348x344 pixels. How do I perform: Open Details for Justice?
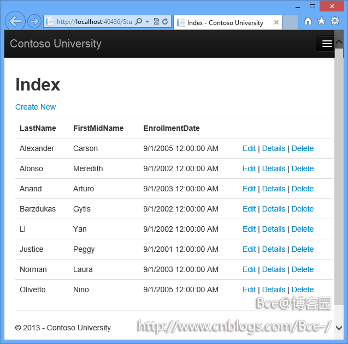coord(274,249)
